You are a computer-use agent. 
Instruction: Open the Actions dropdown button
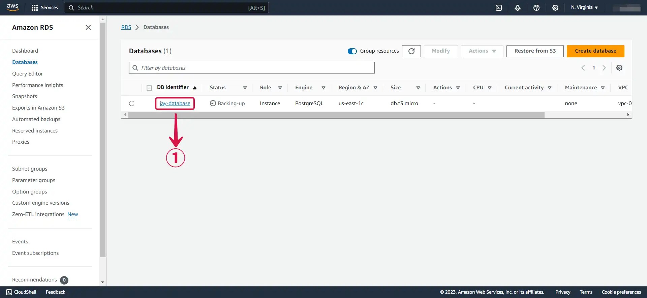point(482,51)
